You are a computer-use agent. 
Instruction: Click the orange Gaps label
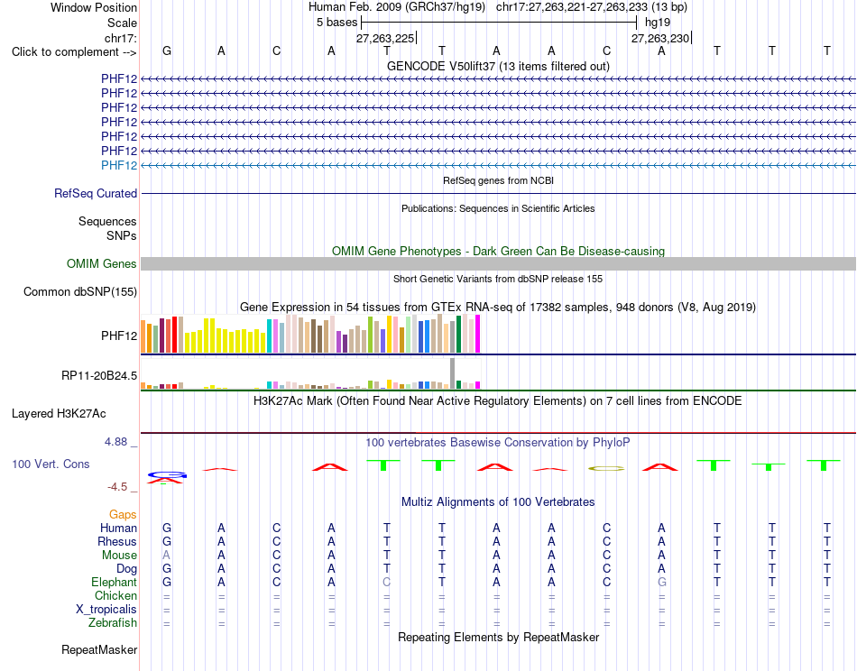[123, 514]
